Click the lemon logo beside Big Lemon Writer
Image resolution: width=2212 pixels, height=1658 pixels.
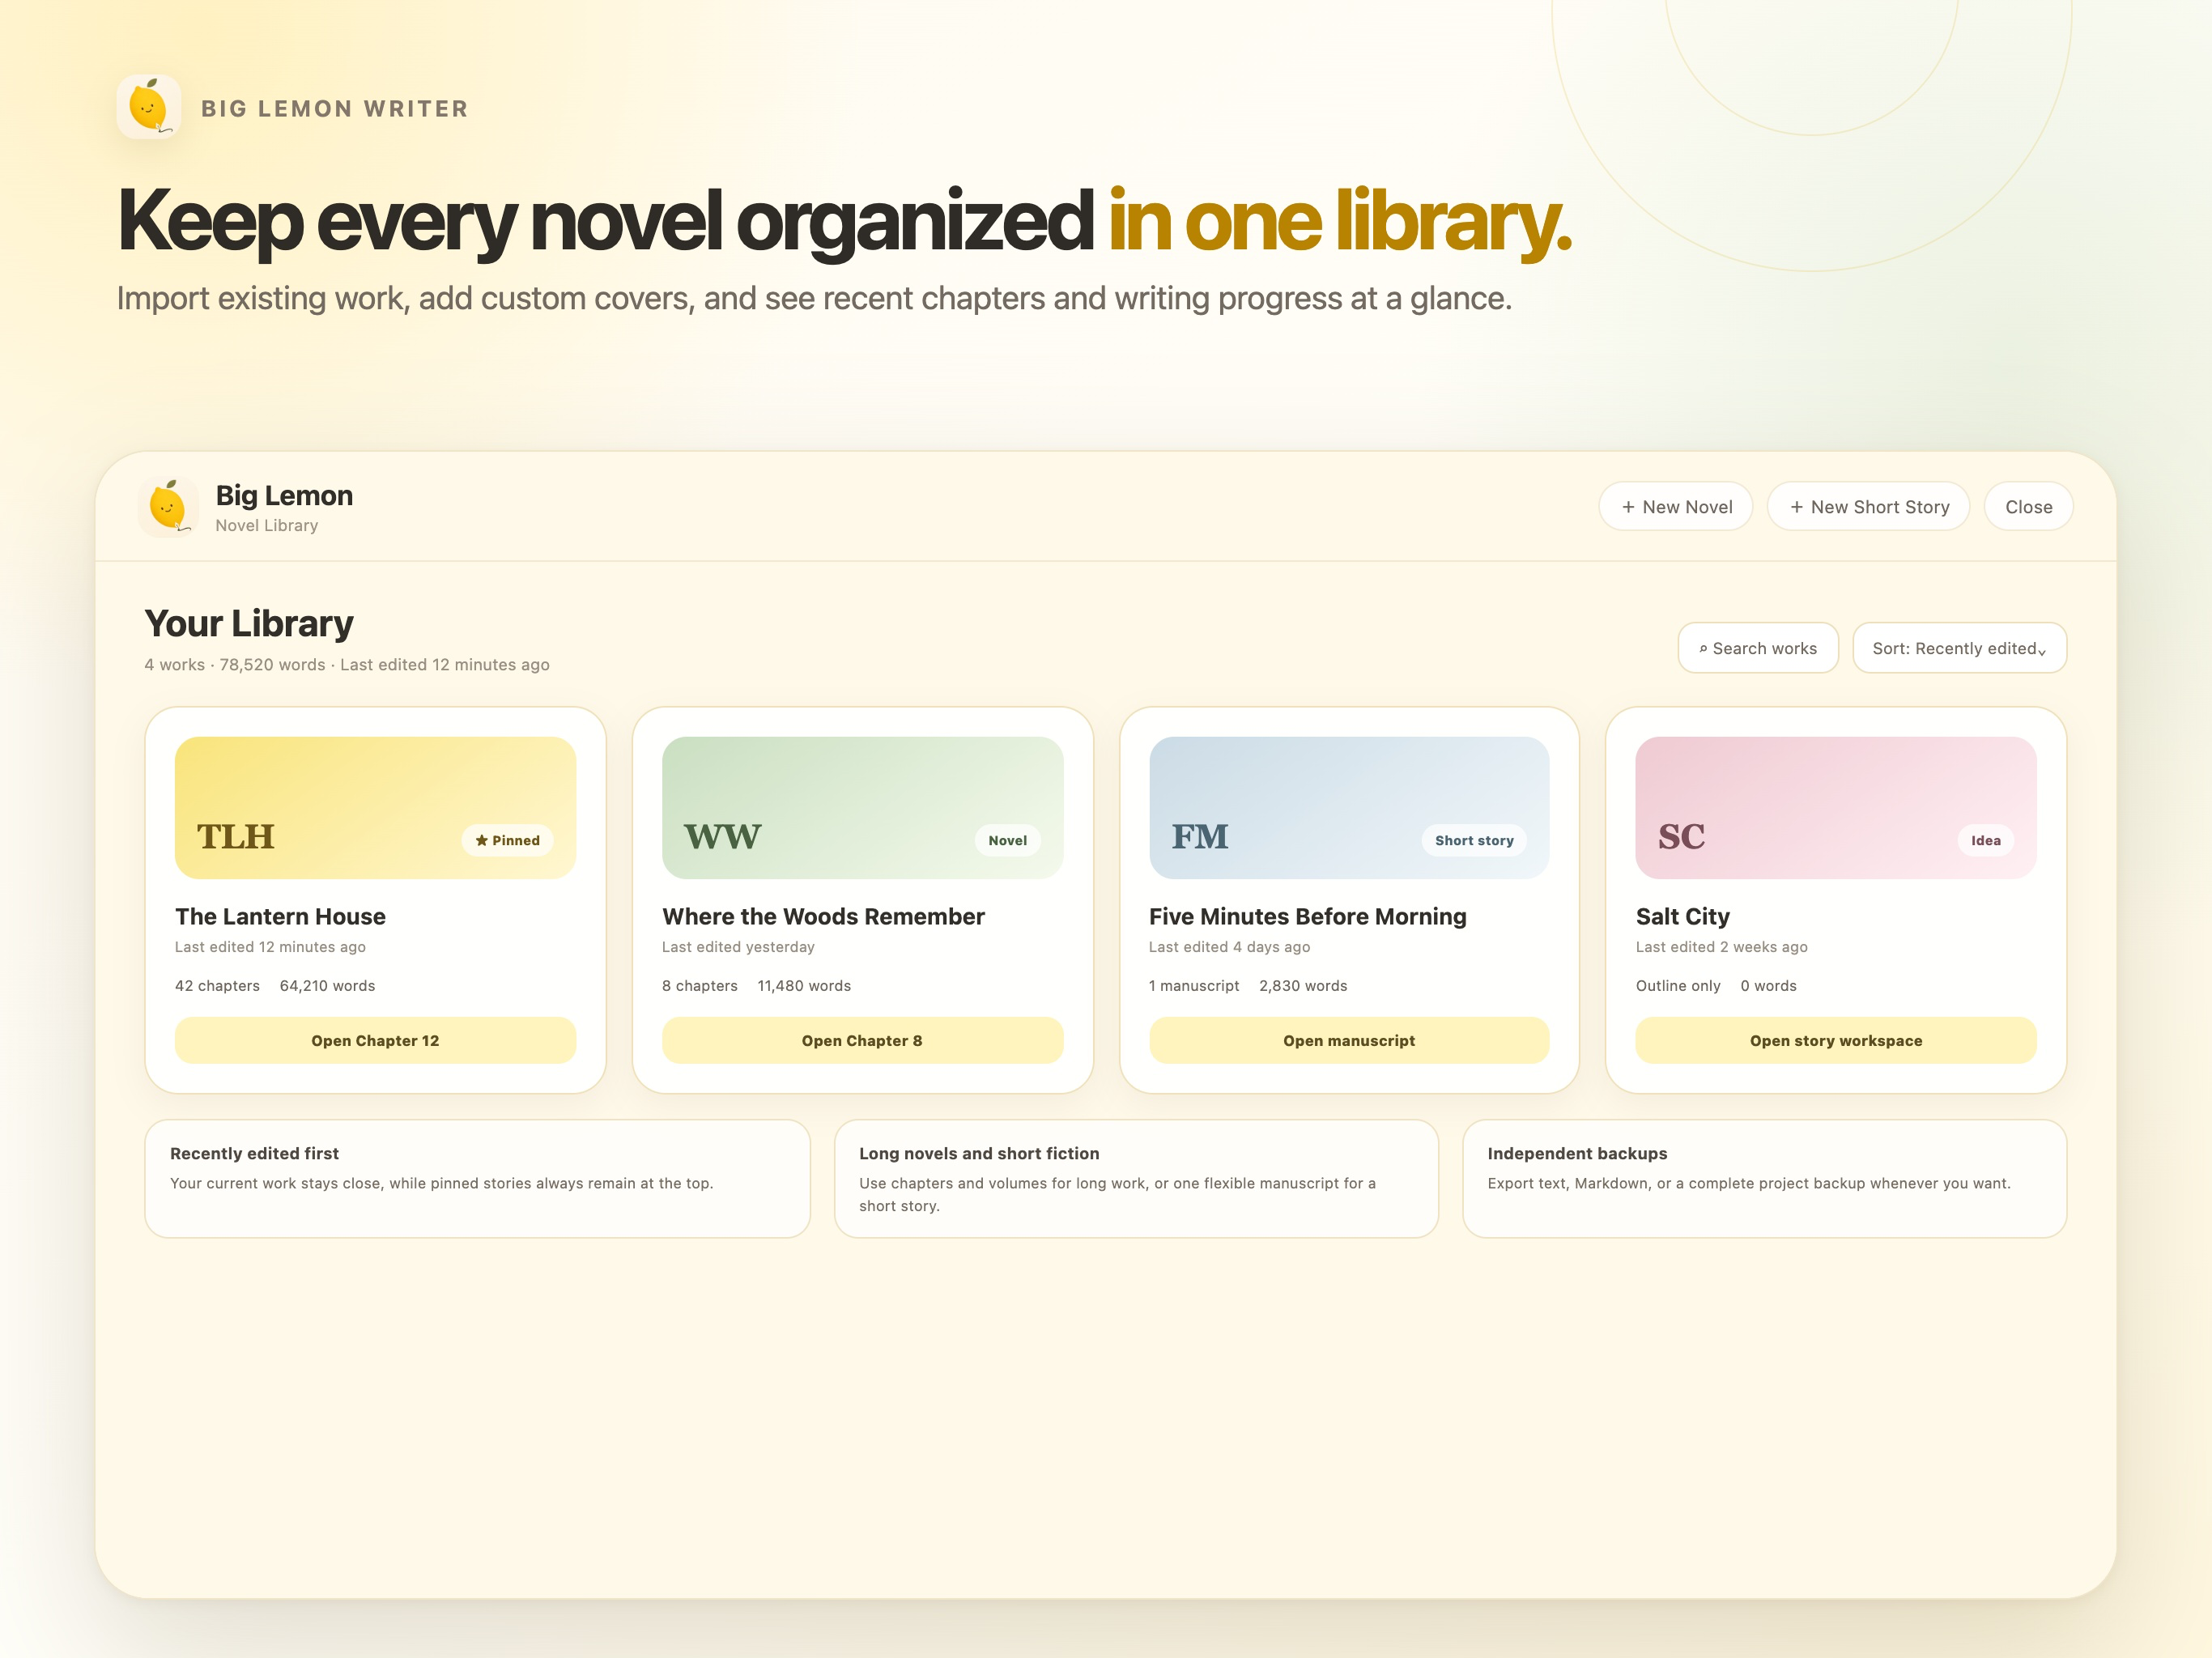click(149, 107)
